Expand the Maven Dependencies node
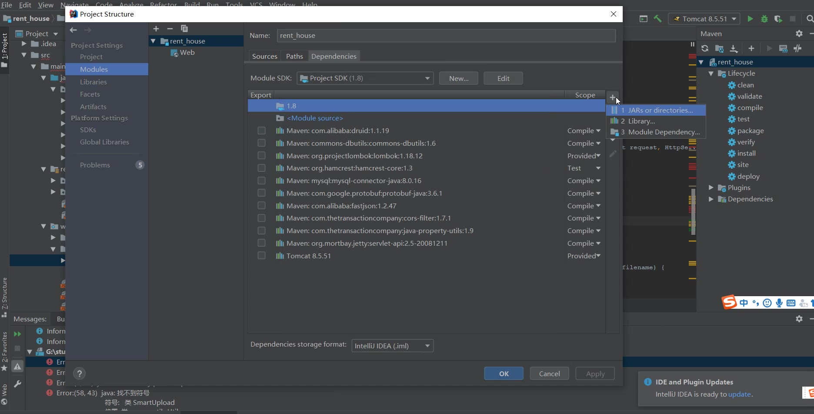 pos(711,199)
